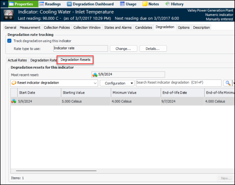Click the Search Reset indicator degradation field
The width and height of the screenshot is (235, 185).
click(178, 83)
